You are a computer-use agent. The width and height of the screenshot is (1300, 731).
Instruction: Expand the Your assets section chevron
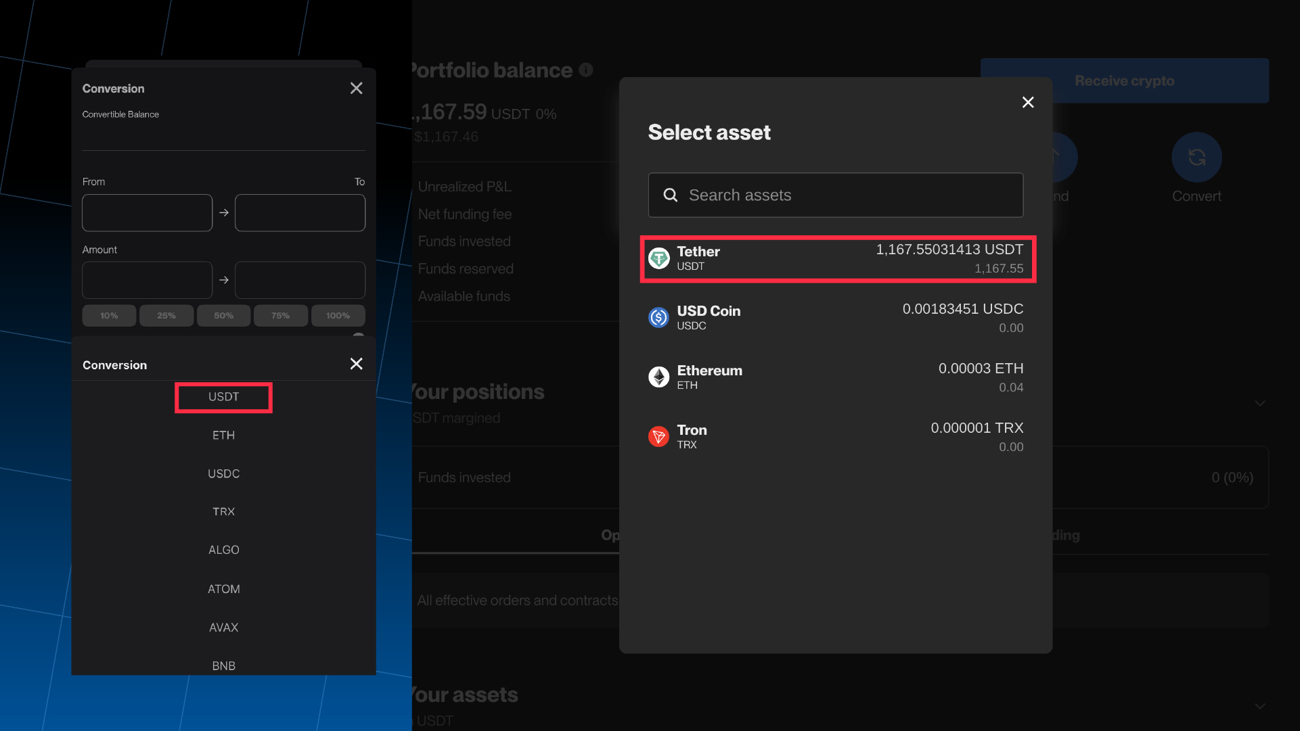1259,707
